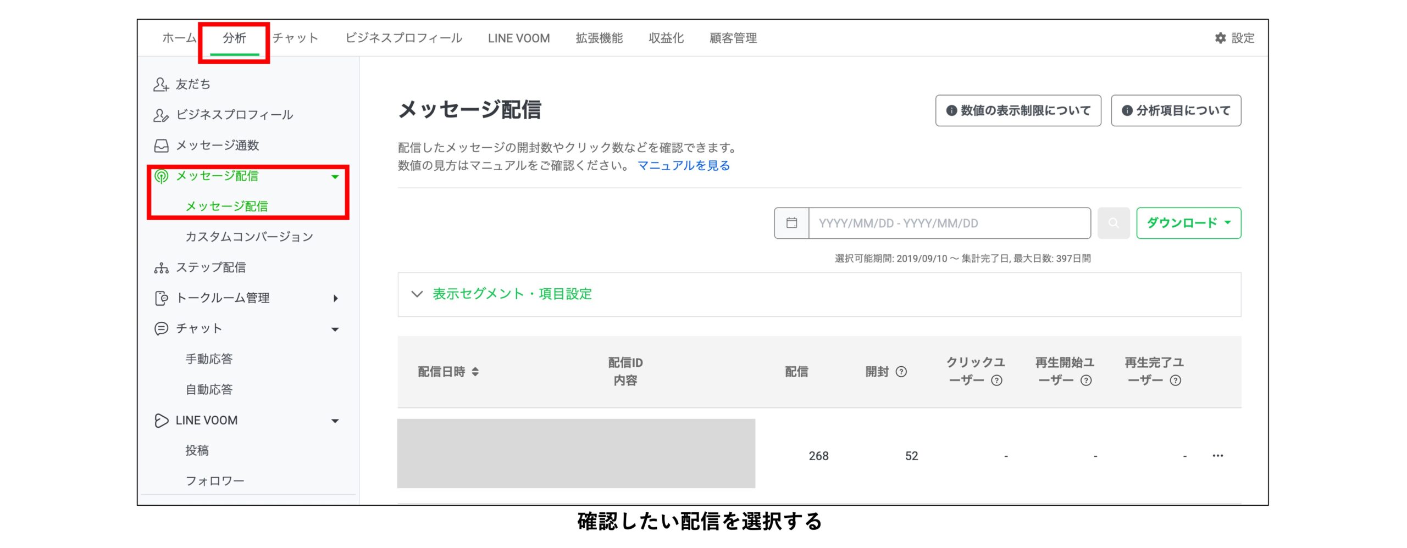Click the メッセージ通数 inbox icon
The width and height of the screenshot is (1407, 548).
click(160, 146)
